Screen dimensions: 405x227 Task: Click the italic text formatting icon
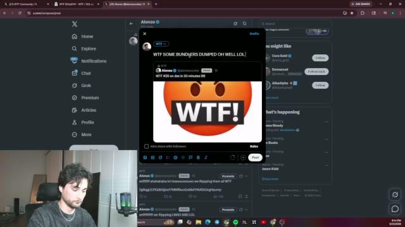click(x=206, y=158)
